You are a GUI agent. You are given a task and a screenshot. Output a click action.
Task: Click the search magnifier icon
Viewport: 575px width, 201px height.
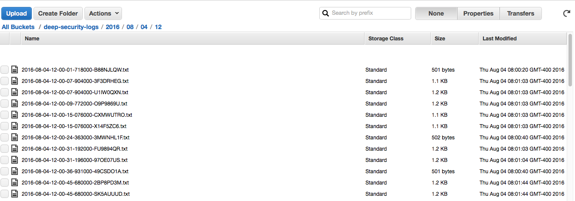325,13
